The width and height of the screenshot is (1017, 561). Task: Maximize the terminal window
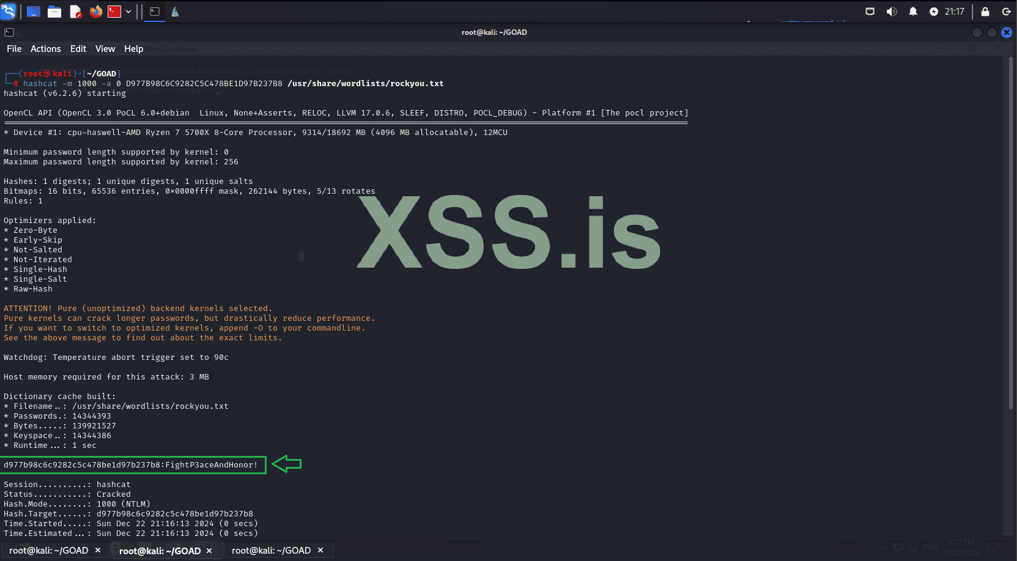(x=992, y=32)
